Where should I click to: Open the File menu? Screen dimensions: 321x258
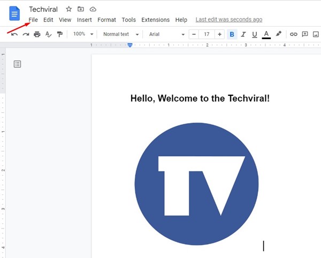[x=33, y=20]
